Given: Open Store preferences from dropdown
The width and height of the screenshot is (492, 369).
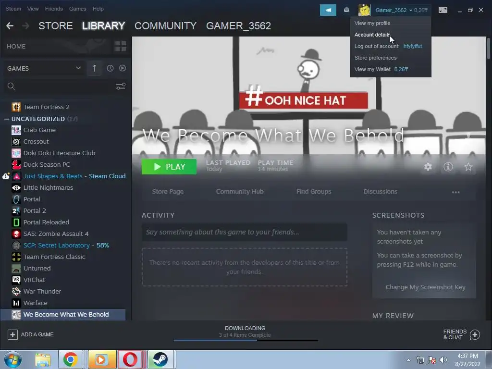Looking at the screenshot, I should tap(376, 58).
